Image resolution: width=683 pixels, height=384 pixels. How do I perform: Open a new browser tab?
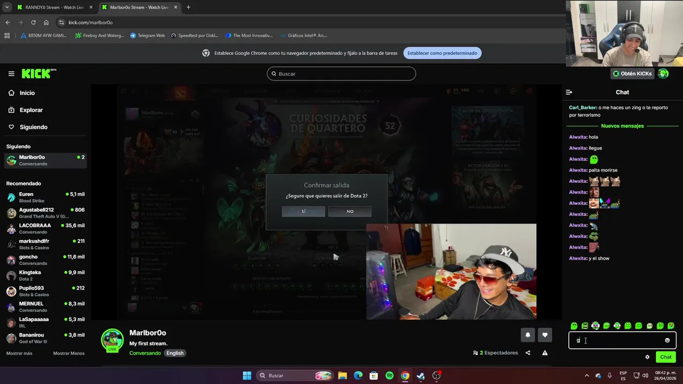188,7
